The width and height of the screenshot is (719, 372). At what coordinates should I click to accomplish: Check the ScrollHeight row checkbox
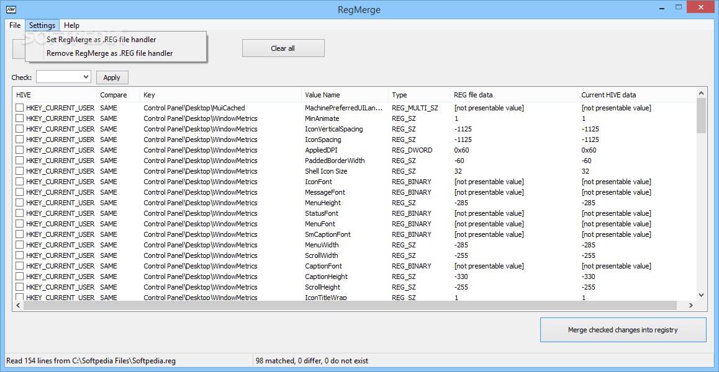pos(20,287)
